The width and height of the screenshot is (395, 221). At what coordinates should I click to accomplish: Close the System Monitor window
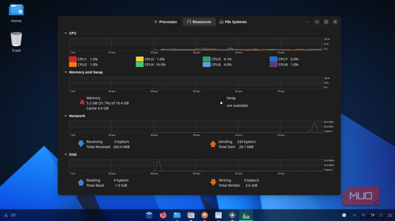(x=335, y=22)
